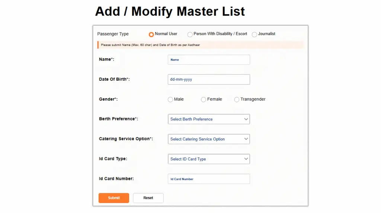Expand the Select Catering Service Option dropdown
This screenshot has height=213, width=381.
209,139
